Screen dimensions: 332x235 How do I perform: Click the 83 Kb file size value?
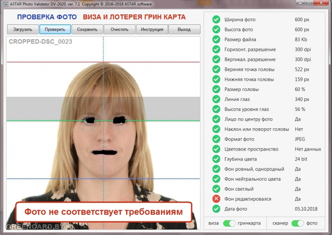coord(301,39)
